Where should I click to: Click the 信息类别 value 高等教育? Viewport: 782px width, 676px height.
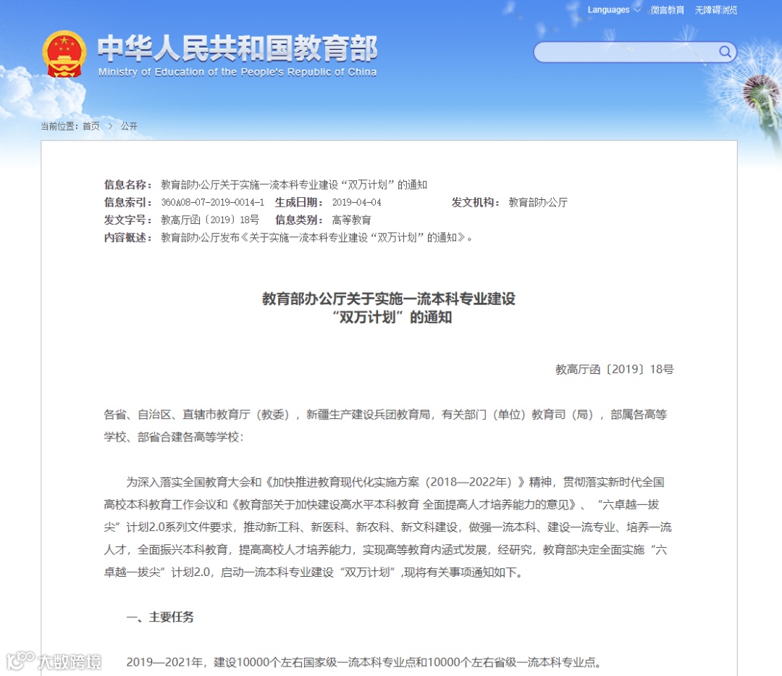coord(352,220)
